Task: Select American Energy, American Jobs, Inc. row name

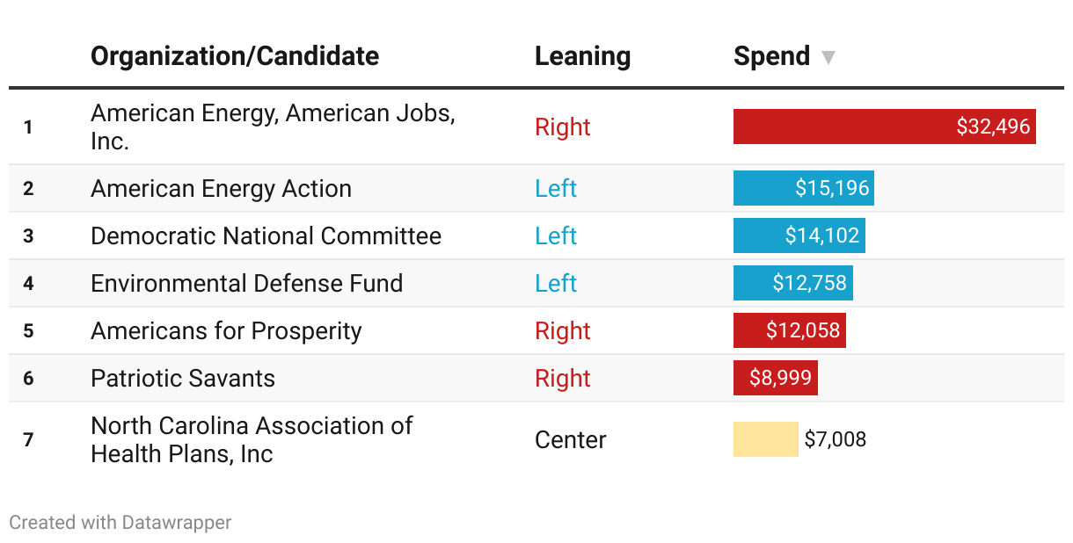Action: point(273,127)
